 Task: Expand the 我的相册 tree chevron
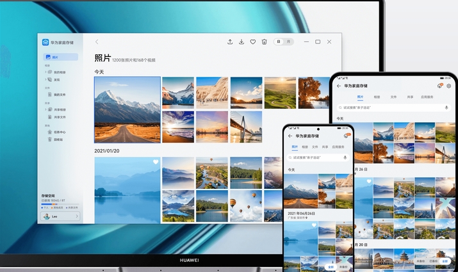tap(45, 72)
